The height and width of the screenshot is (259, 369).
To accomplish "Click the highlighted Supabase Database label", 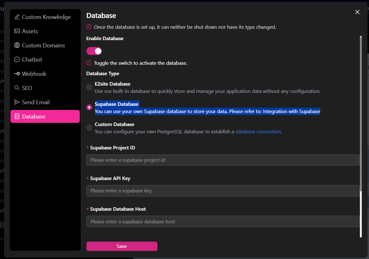I will pos(116,104).
